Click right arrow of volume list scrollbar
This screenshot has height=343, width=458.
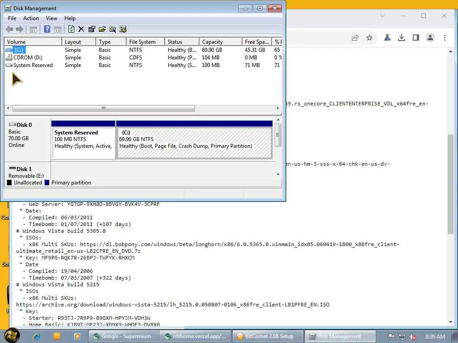click(278, 108)
